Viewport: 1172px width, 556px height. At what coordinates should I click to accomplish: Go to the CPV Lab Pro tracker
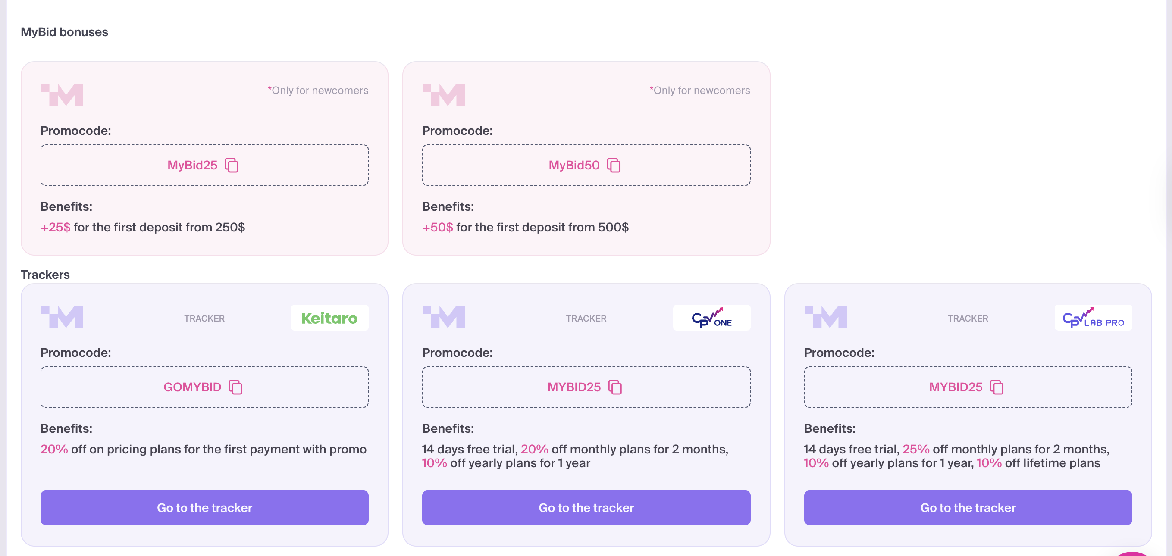tap(968, 507)
